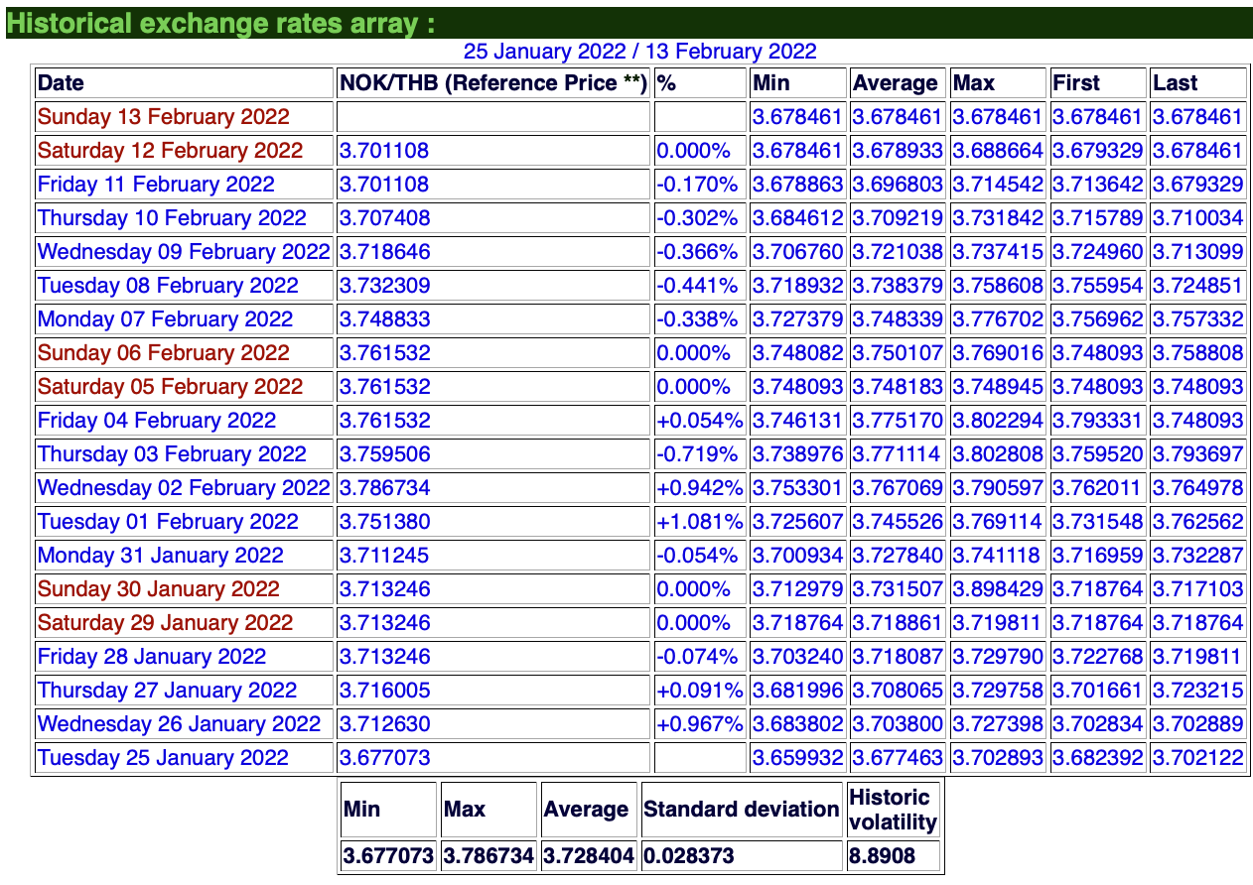
Task: Open the Monday 07 February 2022 link
Action: pyautogui.click(x=165, y=319)
